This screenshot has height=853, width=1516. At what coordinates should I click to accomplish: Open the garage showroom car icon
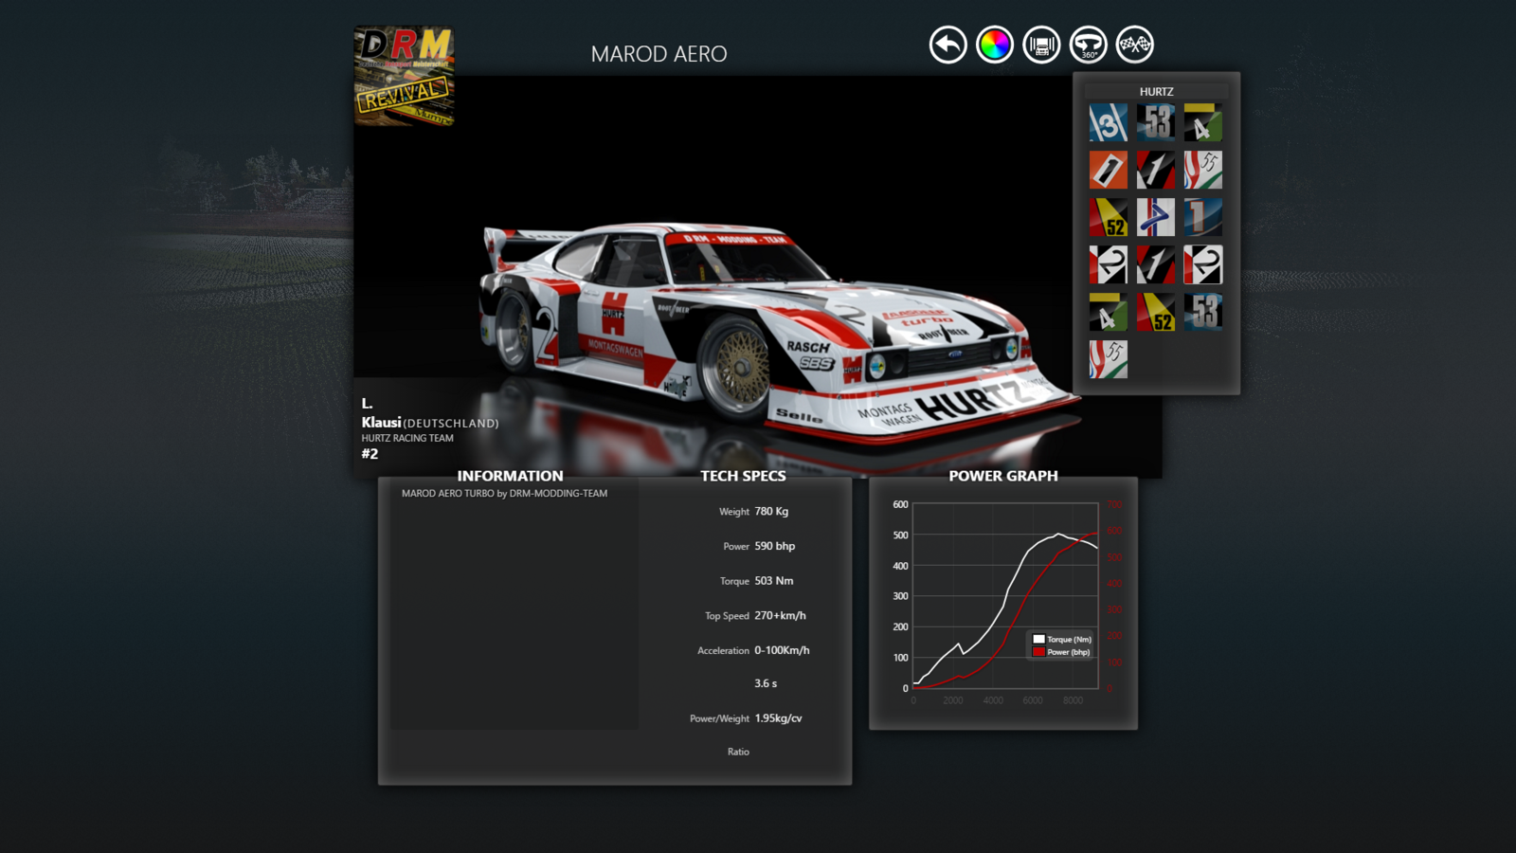click(1041, 45)
